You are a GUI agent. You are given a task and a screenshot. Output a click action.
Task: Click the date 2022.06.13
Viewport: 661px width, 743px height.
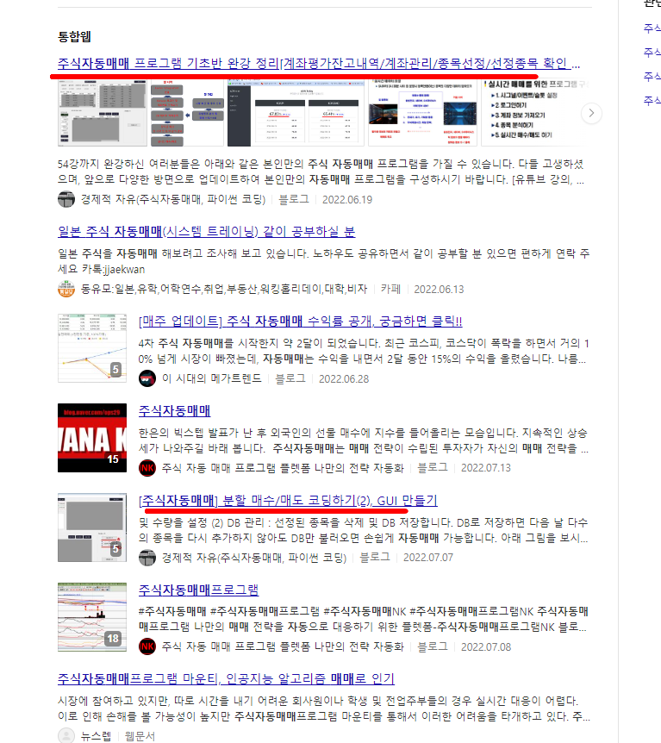[x=439, y=289]
